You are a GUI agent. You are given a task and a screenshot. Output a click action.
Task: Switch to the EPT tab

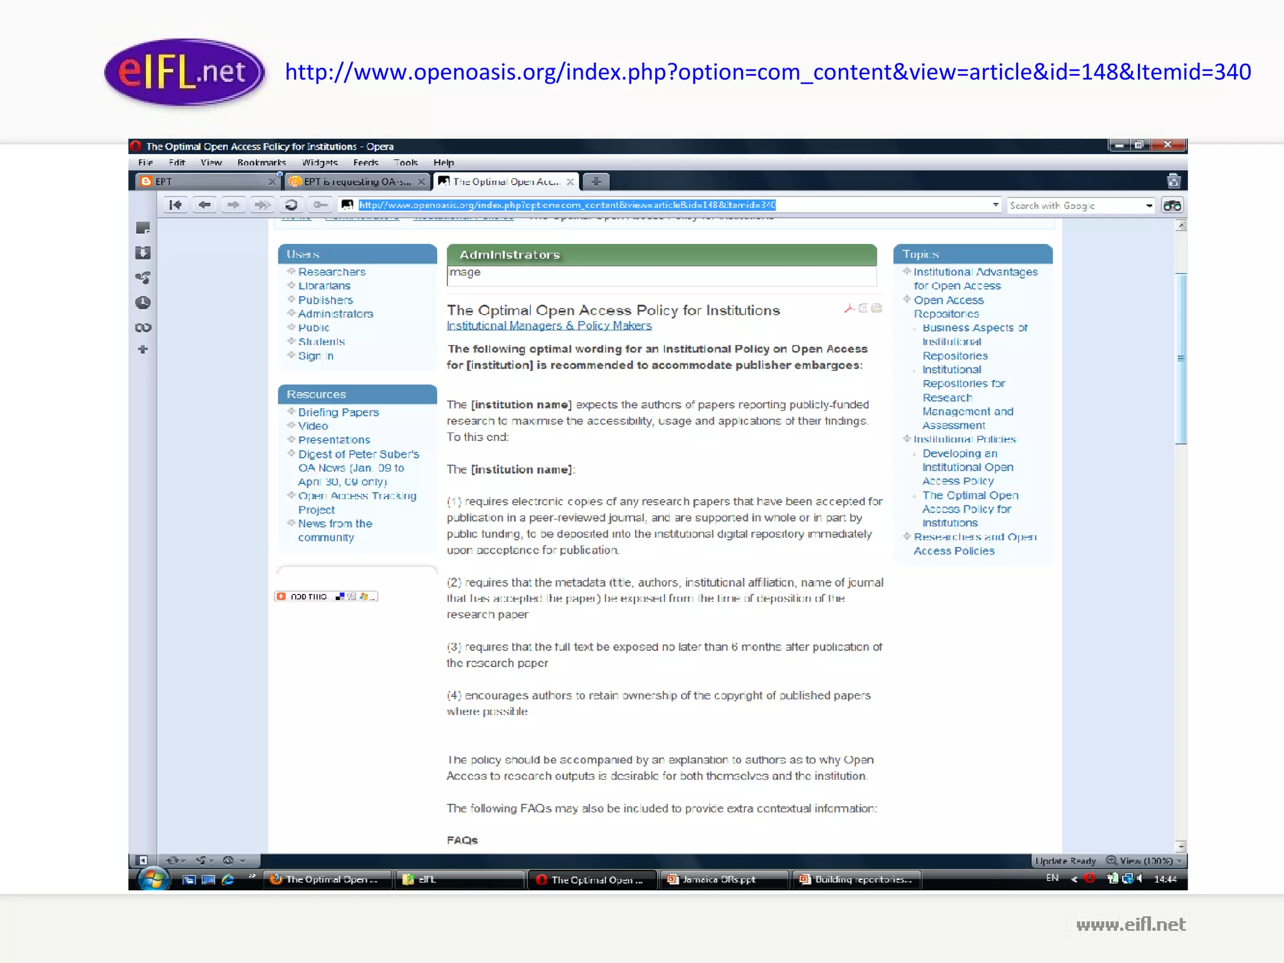(x=207, y=181)
